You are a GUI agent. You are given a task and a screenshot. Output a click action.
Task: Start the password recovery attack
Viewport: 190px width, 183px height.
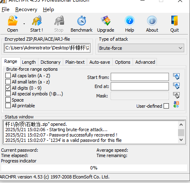tap(37, 24)
